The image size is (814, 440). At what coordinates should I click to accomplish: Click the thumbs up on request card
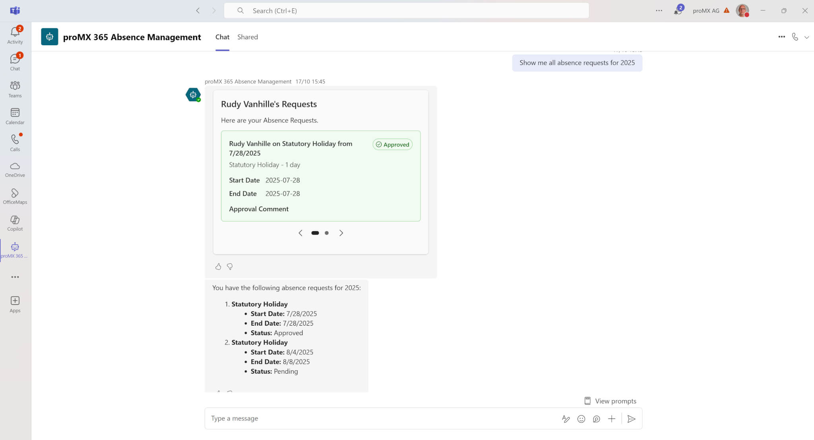[218, 266]
